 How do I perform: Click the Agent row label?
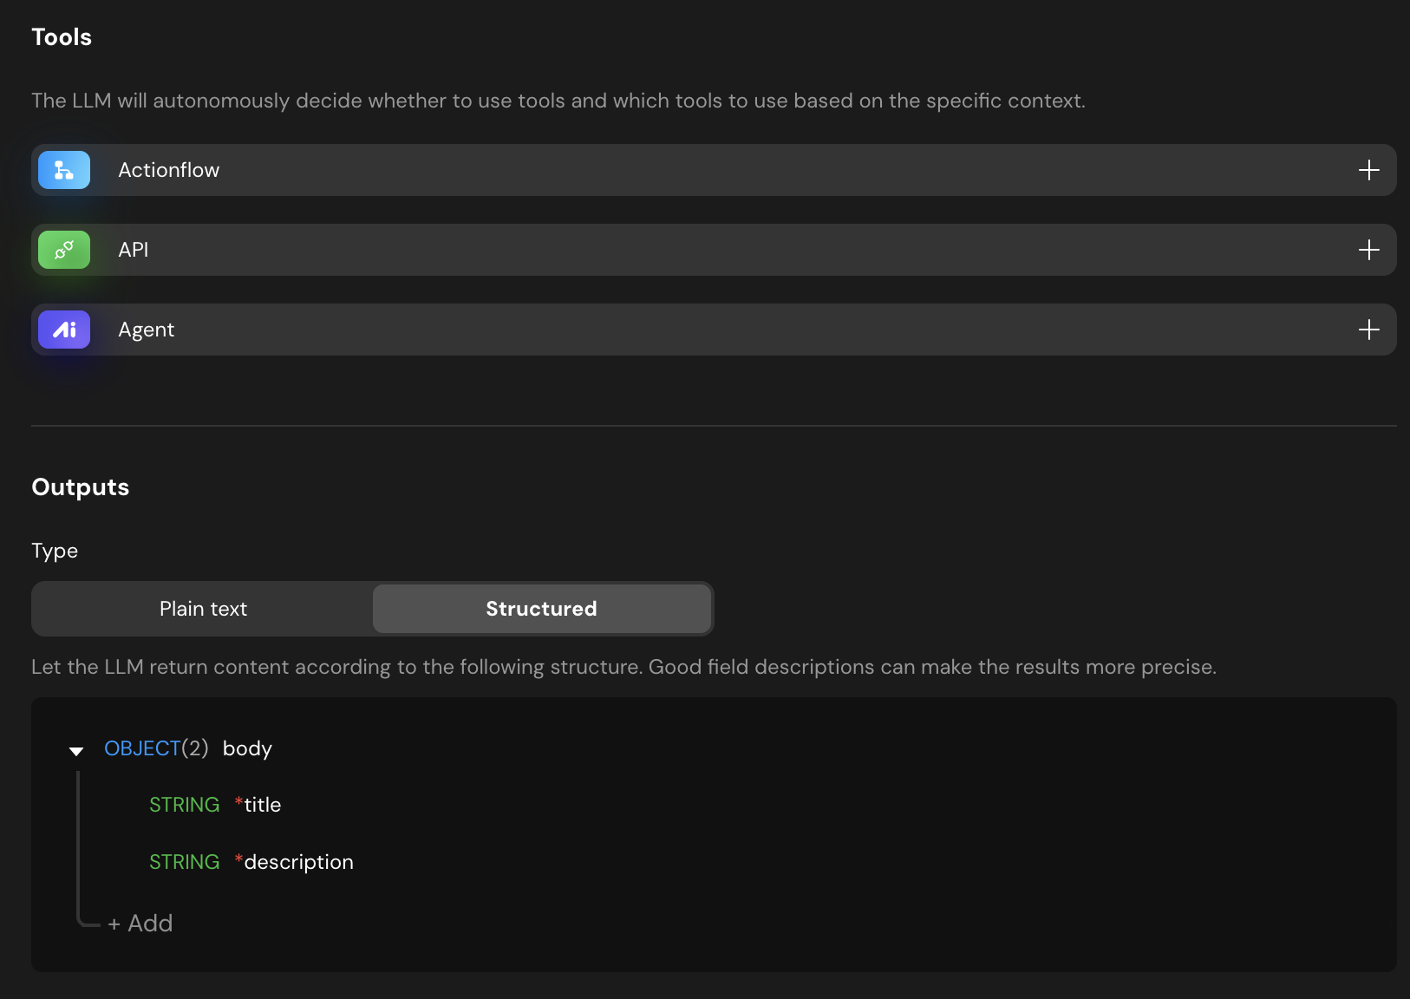point(147,330)
